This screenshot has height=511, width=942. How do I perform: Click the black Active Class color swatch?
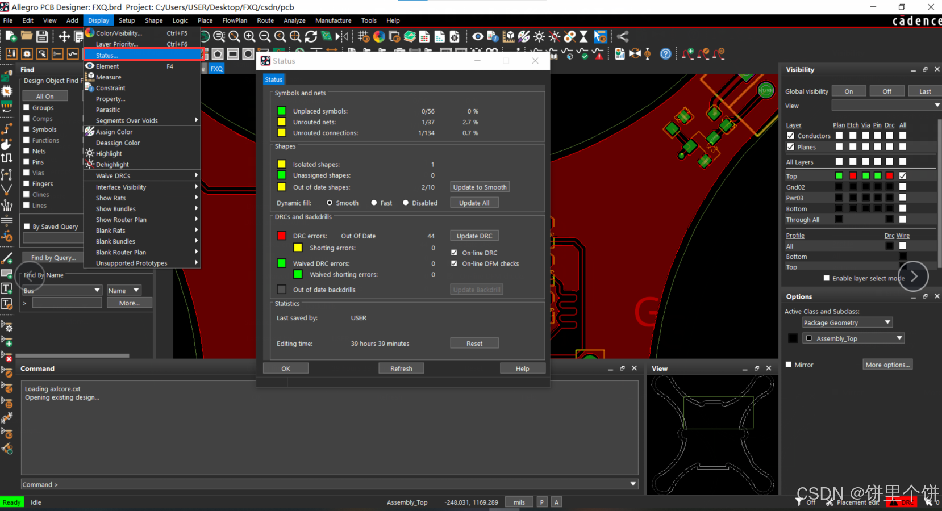point(793,338)
